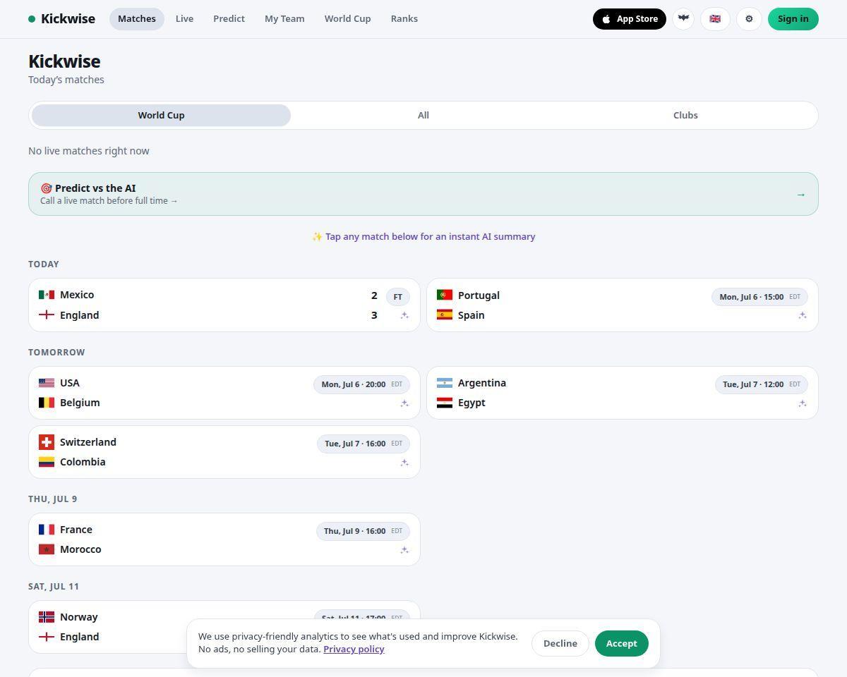Open settings gear icon
The width and height of the screenshot is (847, 677).
pos(749,19)
